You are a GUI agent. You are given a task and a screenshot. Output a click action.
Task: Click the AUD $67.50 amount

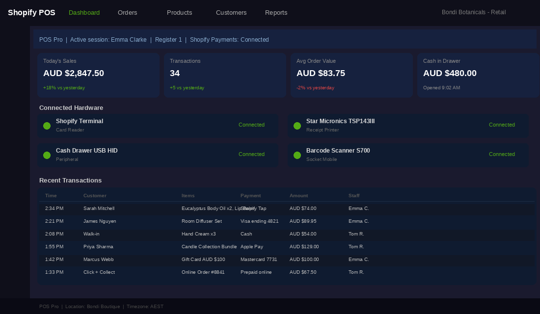point(303,272)
